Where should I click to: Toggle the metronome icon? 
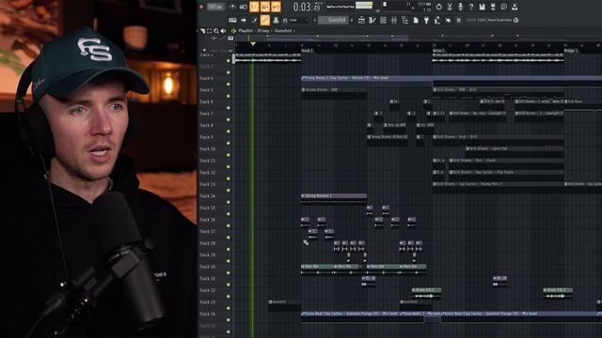[x=232, y=7]
